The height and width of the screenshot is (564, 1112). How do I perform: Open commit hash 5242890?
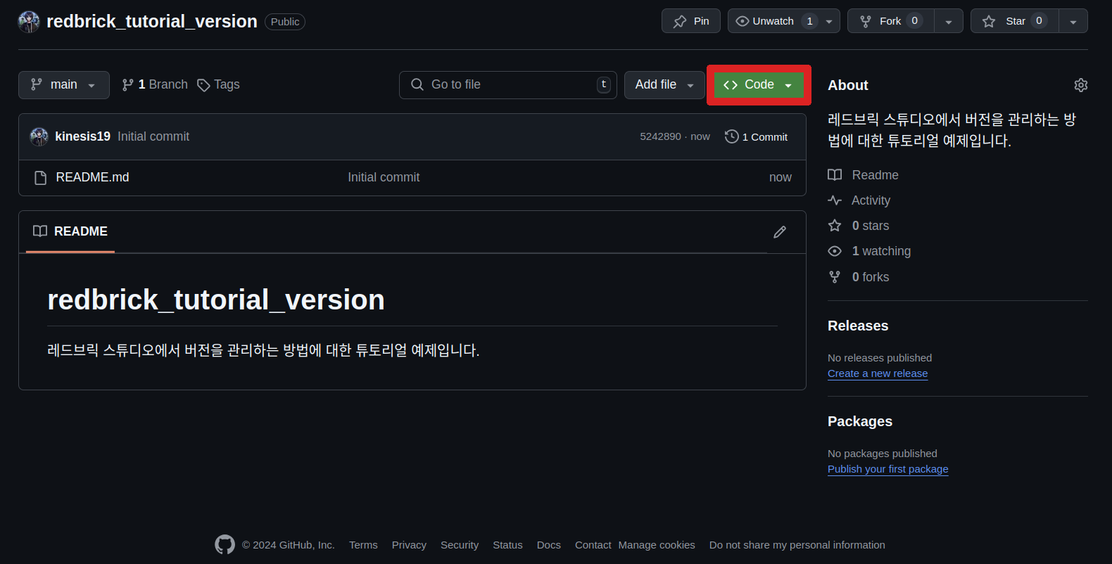pos(660,136)
